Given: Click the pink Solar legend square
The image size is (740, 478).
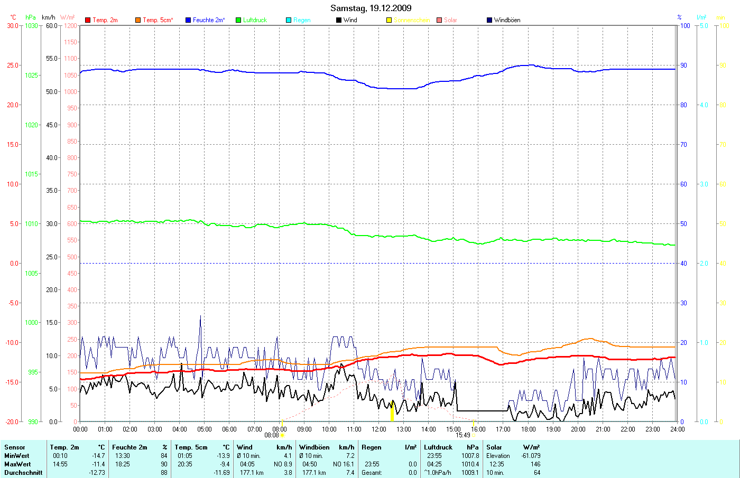Looking at the screenshot, I should (x=439, y=20).
